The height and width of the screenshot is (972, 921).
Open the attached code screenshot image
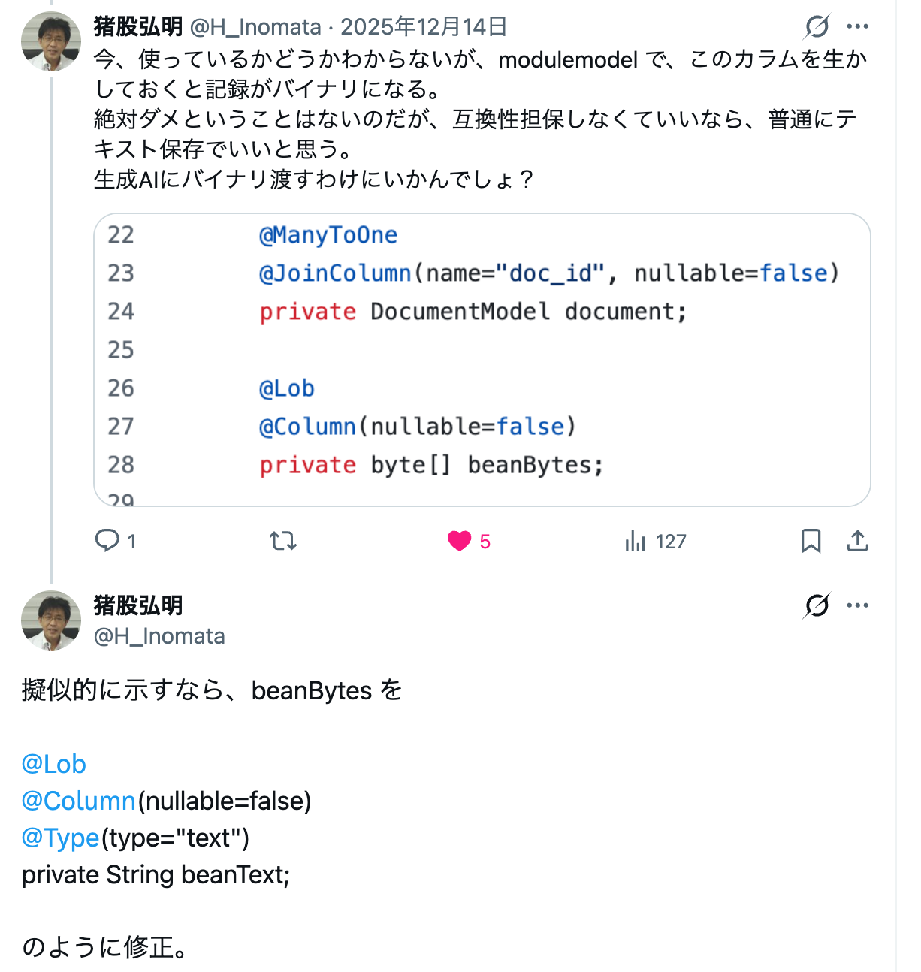482,360
